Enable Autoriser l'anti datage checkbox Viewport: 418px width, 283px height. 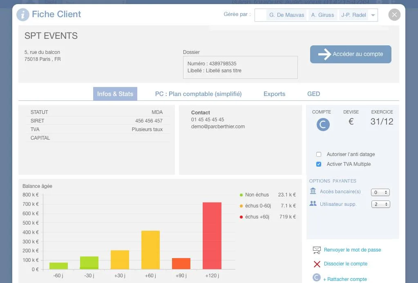click(x=319, y=154)
